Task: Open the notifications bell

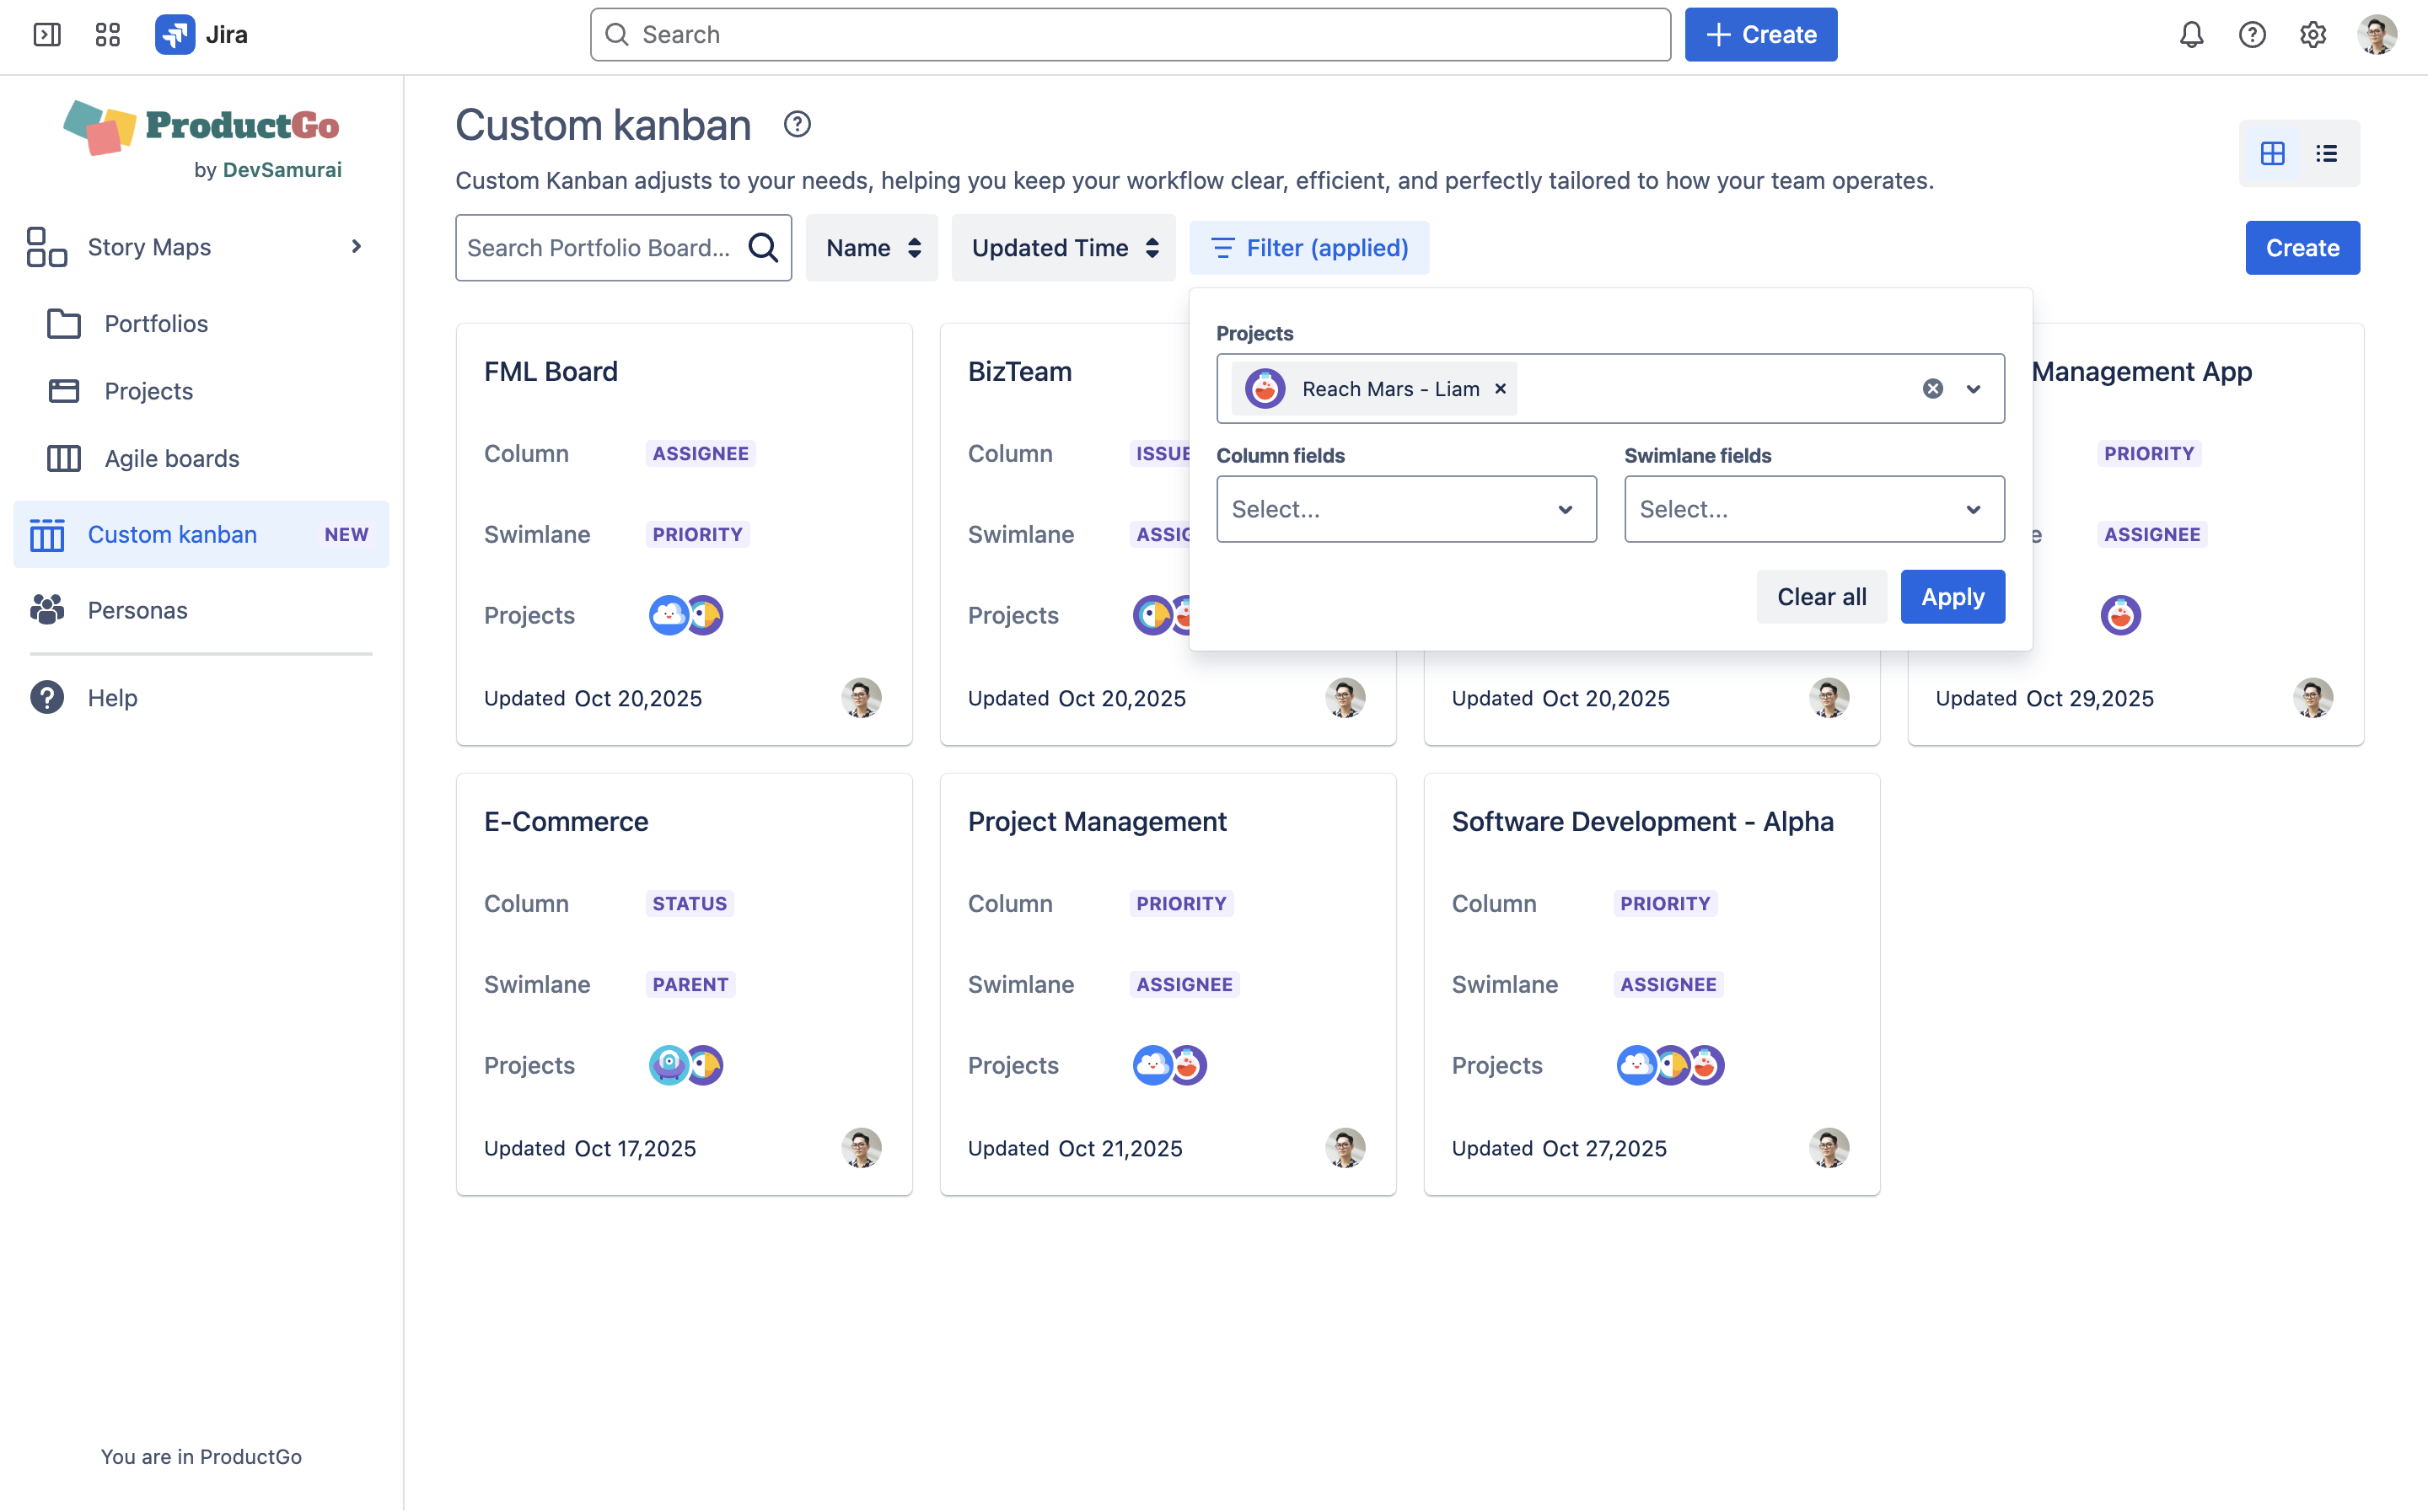Action: [x=2191, y=35]
